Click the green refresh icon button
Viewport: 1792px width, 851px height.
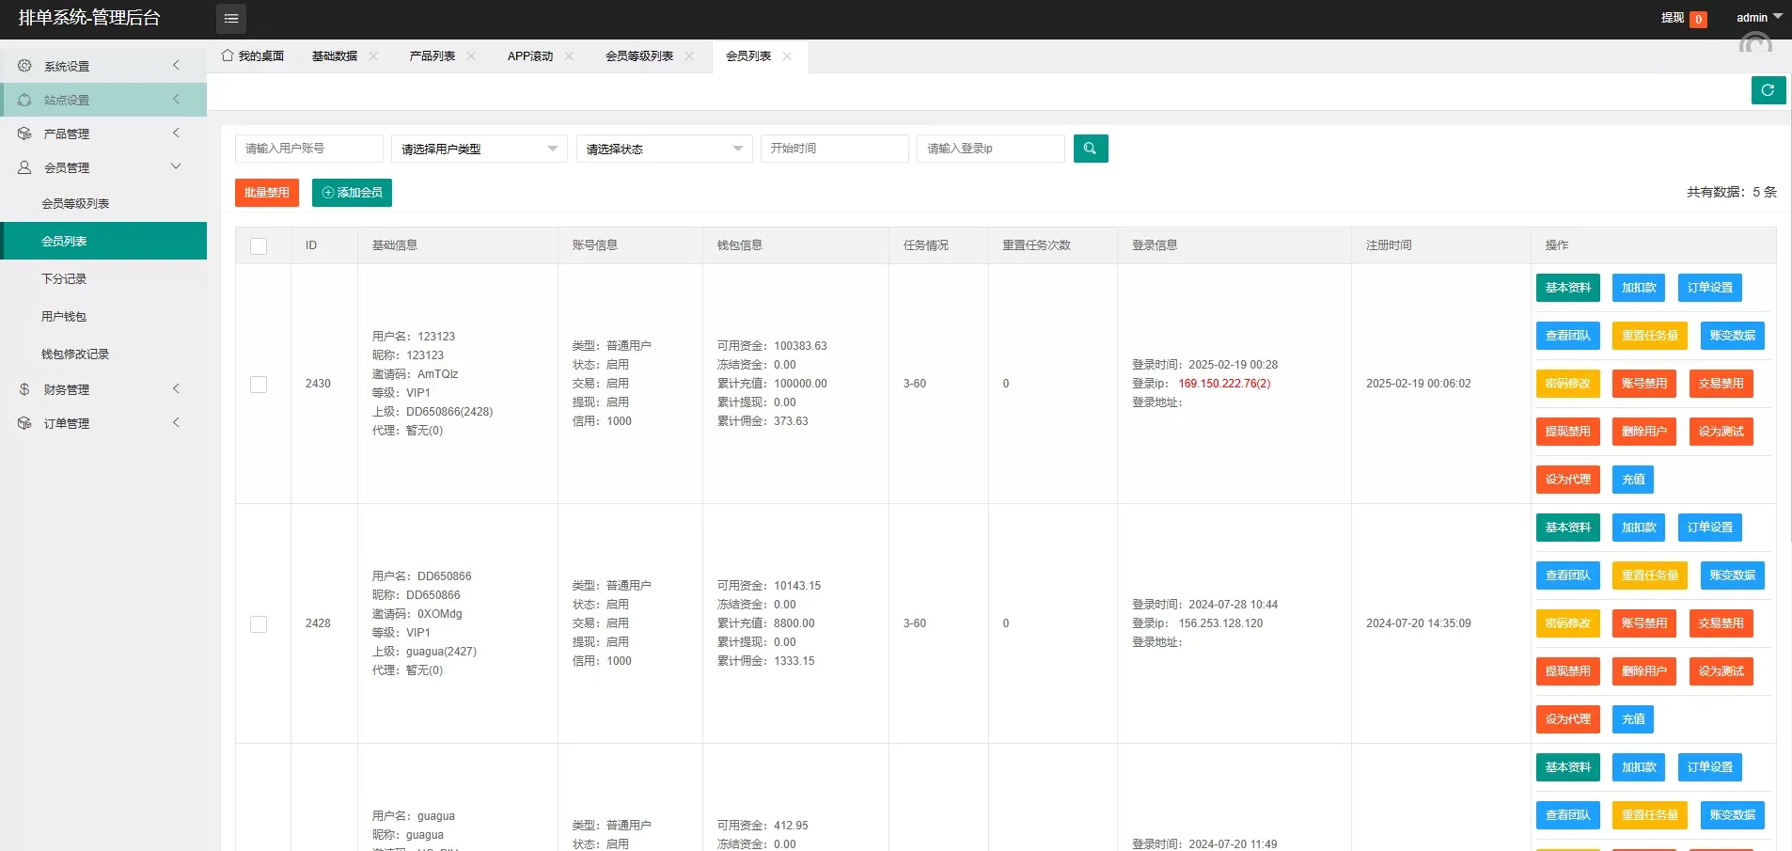1768,90
